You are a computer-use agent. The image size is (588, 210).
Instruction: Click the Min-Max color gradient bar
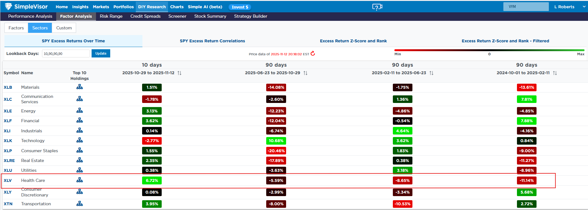coord(489,50)
